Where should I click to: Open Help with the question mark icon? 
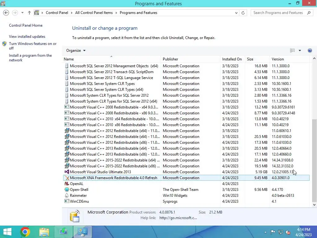310,51
